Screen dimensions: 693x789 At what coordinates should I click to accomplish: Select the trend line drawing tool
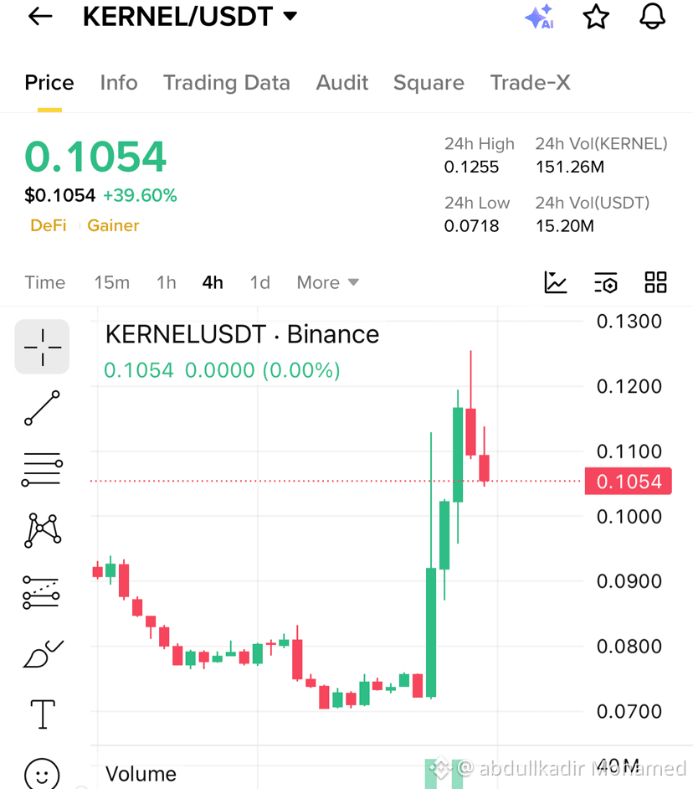42,408
